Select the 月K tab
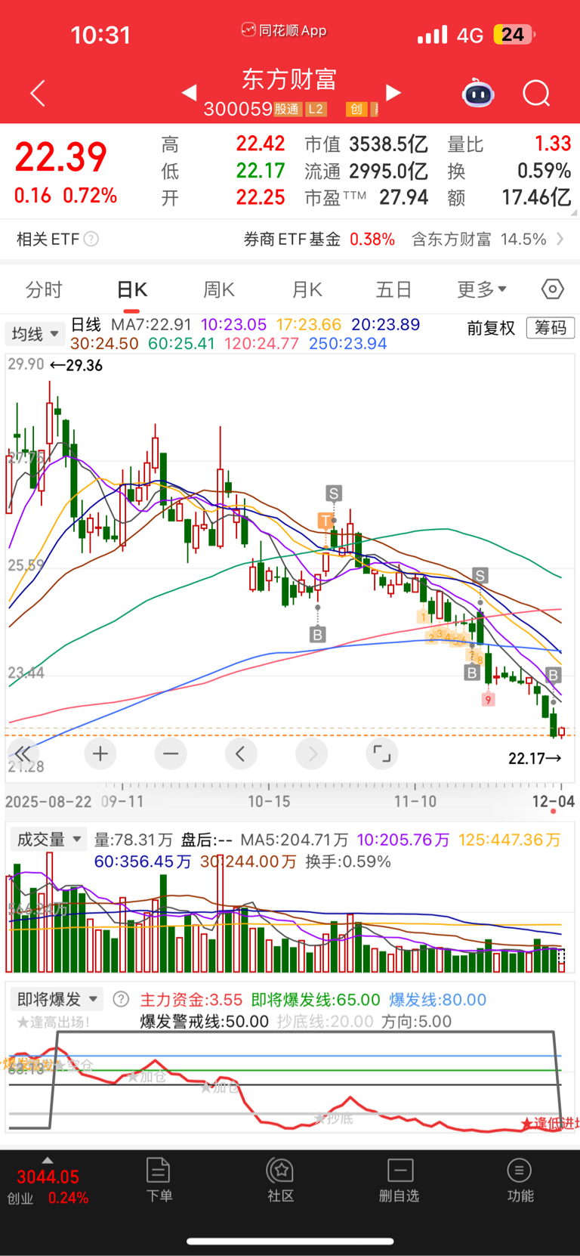This screenshot has width=580, height=1256. click(307, 289)
